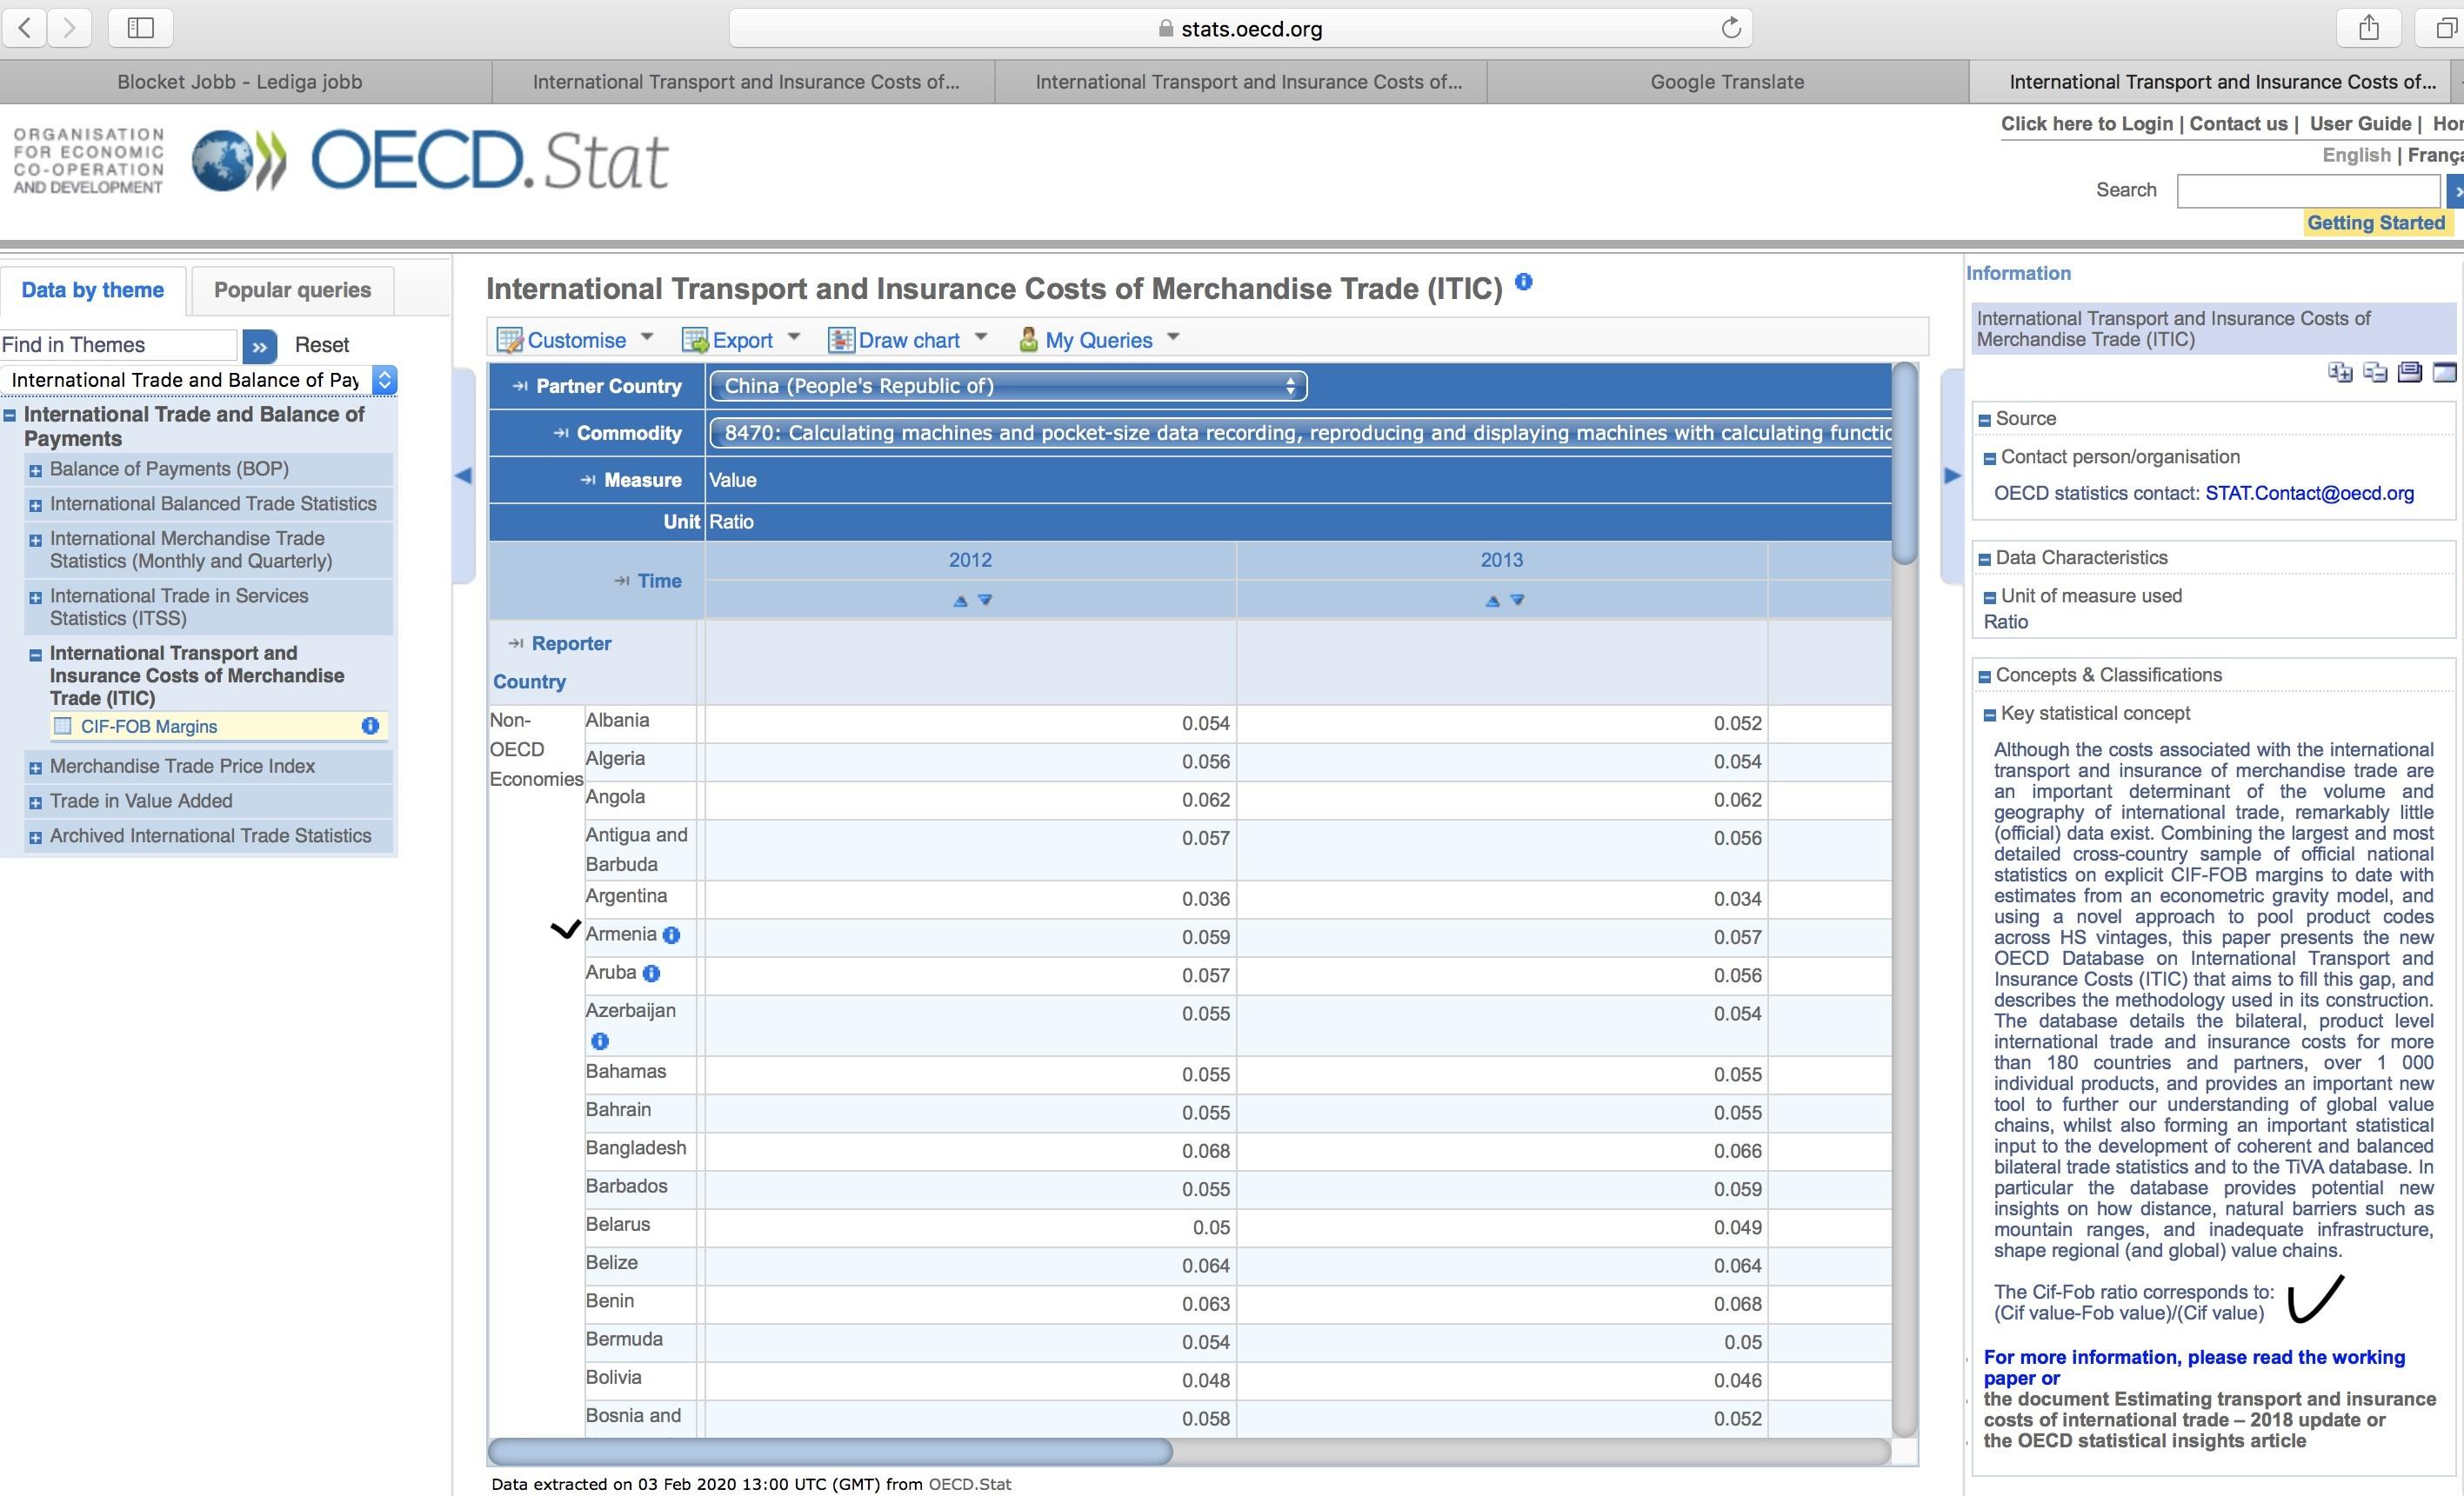The height and width of the screenshot is (1496, 2464).
Task: Open User Guide link
Action: [2360, 124]
